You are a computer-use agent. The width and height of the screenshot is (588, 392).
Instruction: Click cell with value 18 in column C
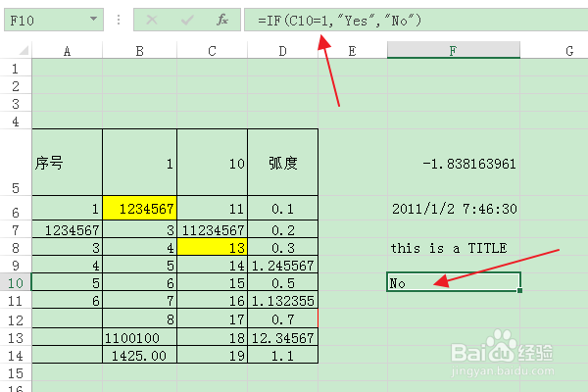point(213,337)
